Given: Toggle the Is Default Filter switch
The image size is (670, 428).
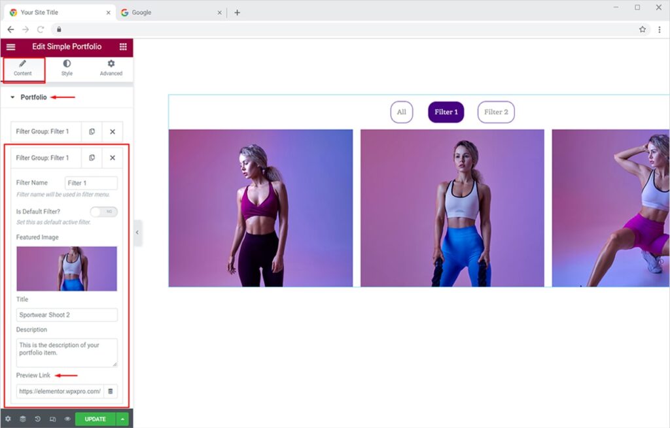Looking at the screenshot, I should (104, 212).
